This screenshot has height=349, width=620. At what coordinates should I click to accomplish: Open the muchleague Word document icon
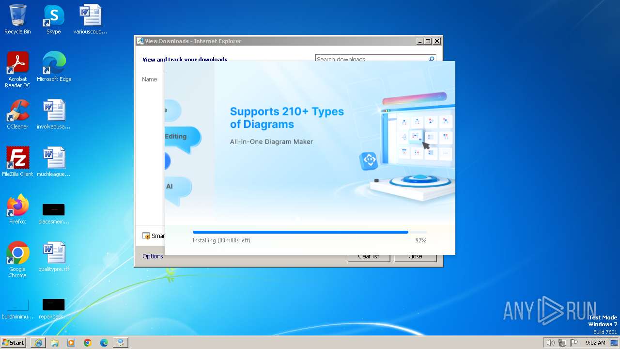[54, 162]
